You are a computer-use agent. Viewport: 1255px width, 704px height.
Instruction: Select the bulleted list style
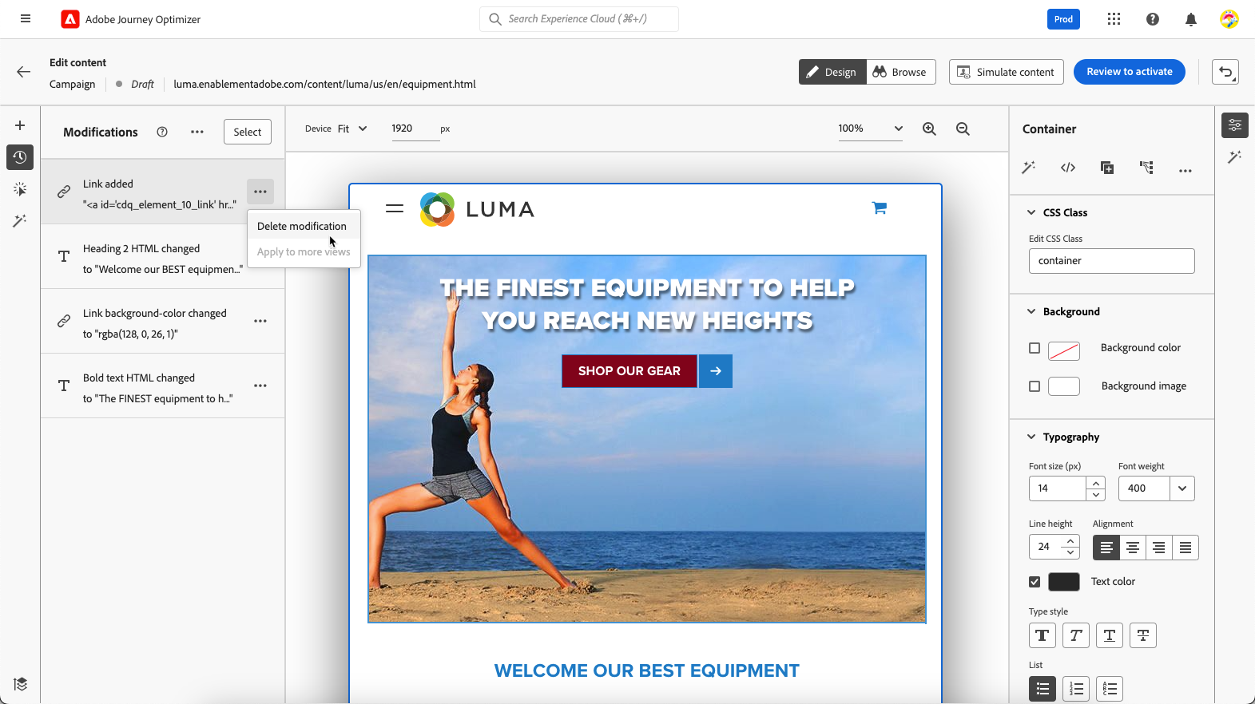tap(1043, 689)
